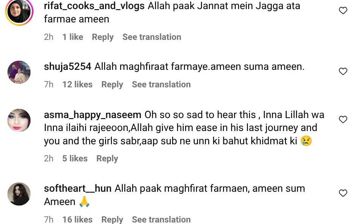Viewport: 352px width, 224px height.
Task: Open shuja5254's profile avatar
Action: pos(19,72)
